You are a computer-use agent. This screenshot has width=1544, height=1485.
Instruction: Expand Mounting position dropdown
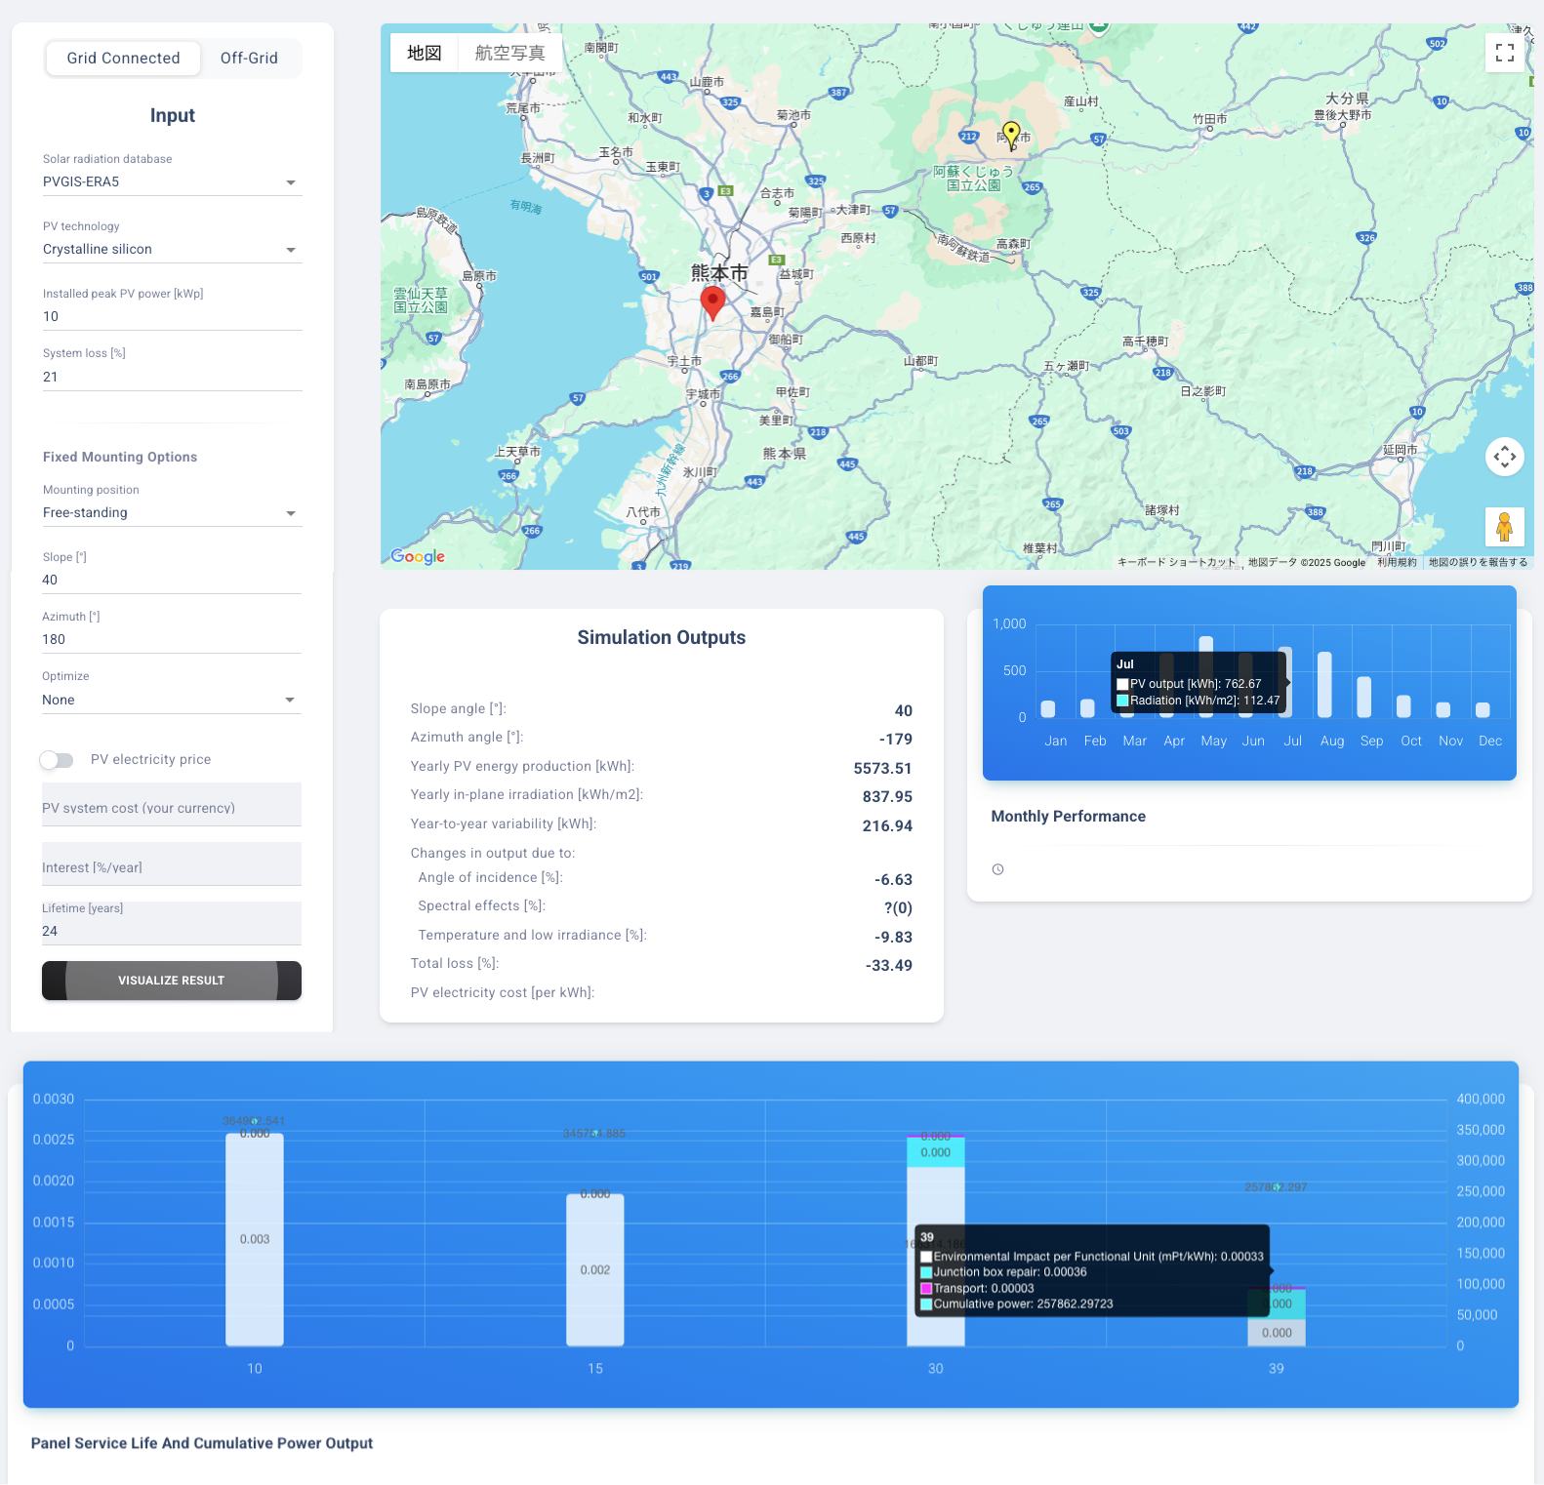click(x=172, y=513)
